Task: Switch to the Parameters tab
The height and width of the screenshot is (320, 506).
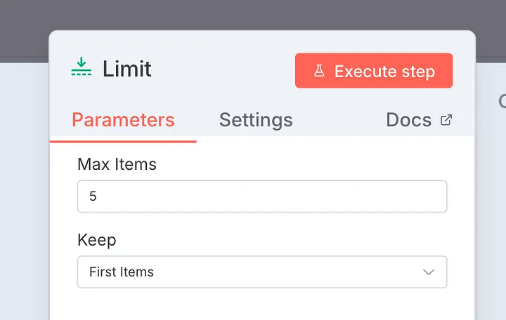Action: [123, 120]
